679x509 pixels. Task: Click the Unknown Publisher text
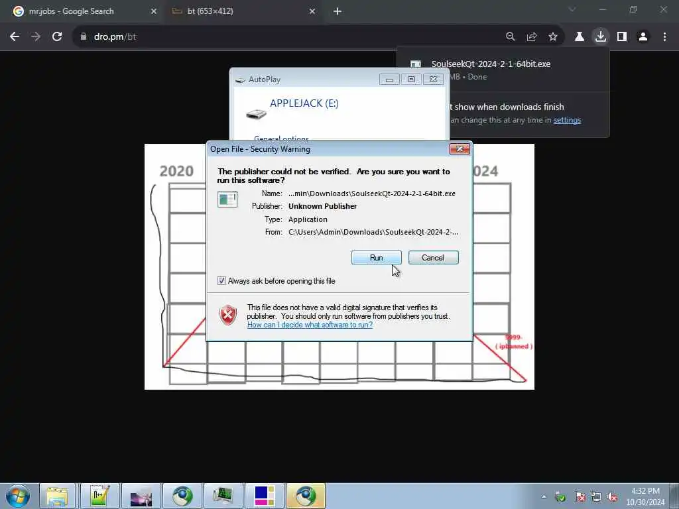[x=323, y=206]
